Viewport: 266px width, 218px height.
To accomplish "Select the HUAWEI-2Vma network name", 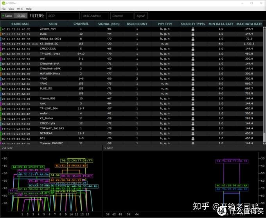I will (50, 74).
